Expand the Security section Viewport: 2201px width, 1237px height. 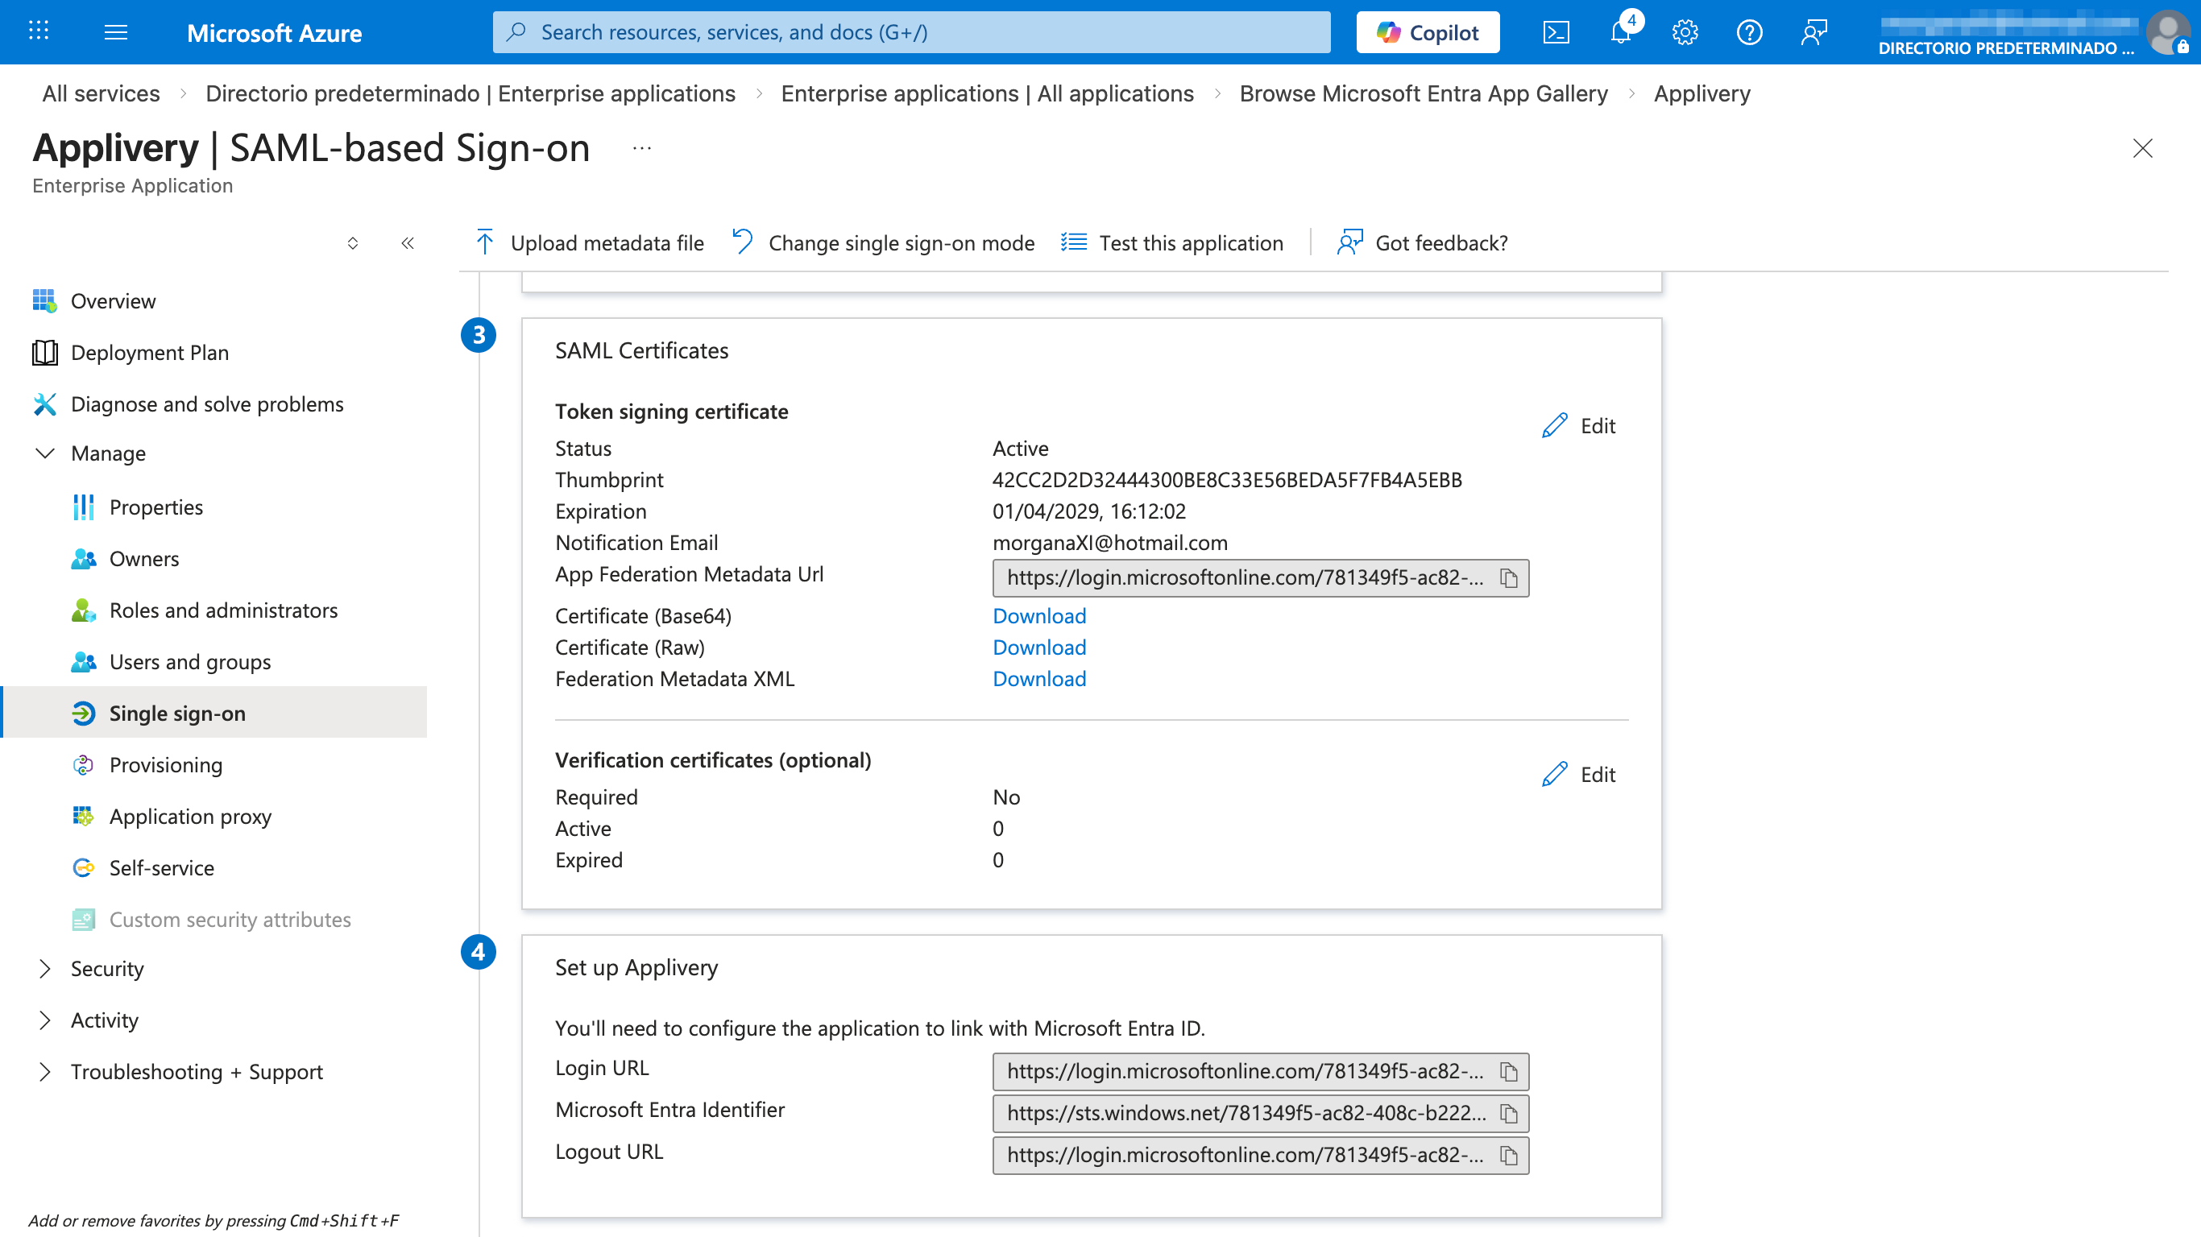coord(108,969)
